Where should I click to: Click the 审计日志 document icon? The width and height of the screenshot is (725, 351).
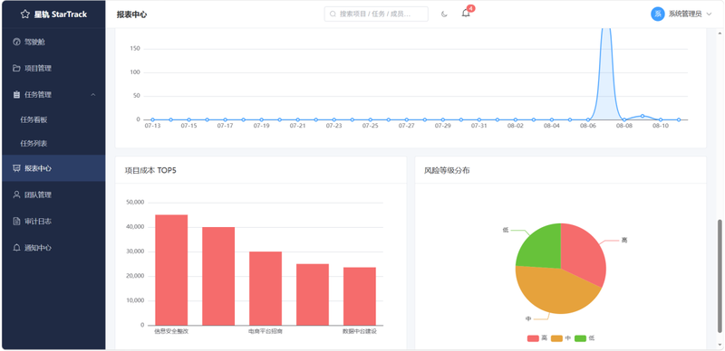pyautogui.click(x=16, y=222)
